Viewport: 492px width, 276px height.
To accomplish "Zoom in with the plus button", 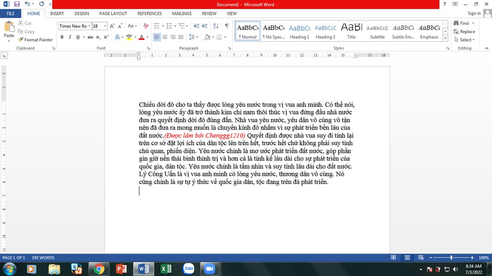I will click(x=472, y=257).
